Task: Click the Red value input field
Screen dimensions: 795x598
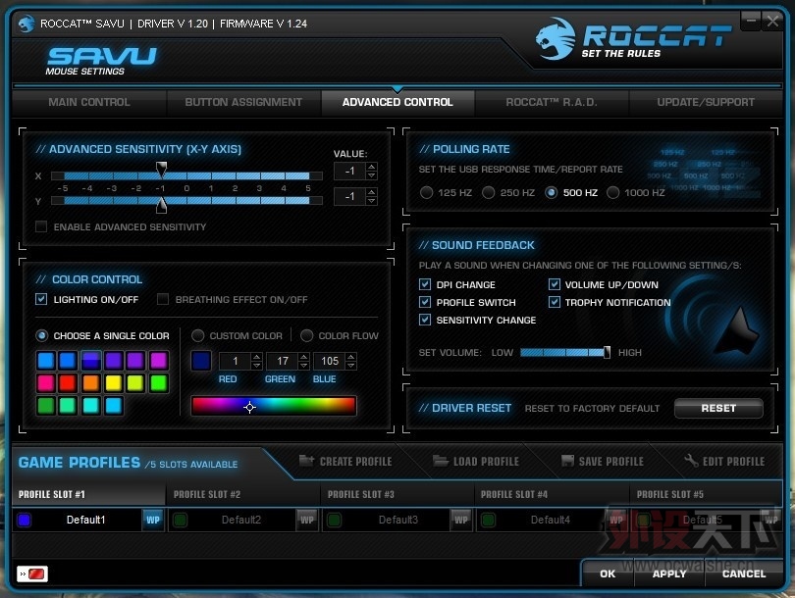Action: (x=236, y=361)
